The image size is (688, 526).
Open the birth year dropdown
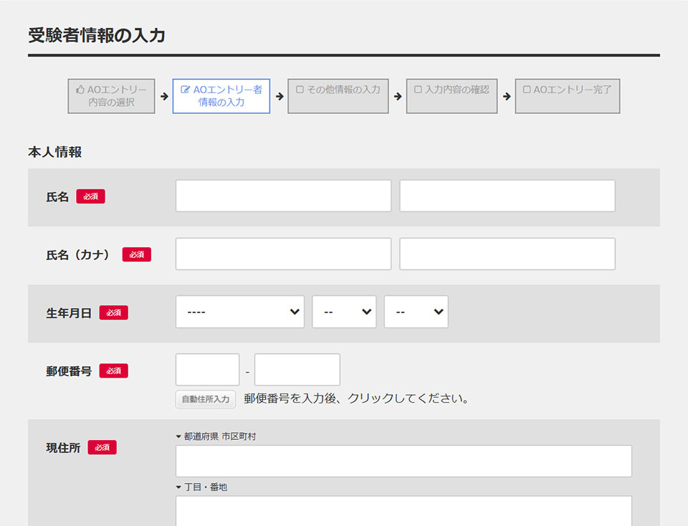239,312
